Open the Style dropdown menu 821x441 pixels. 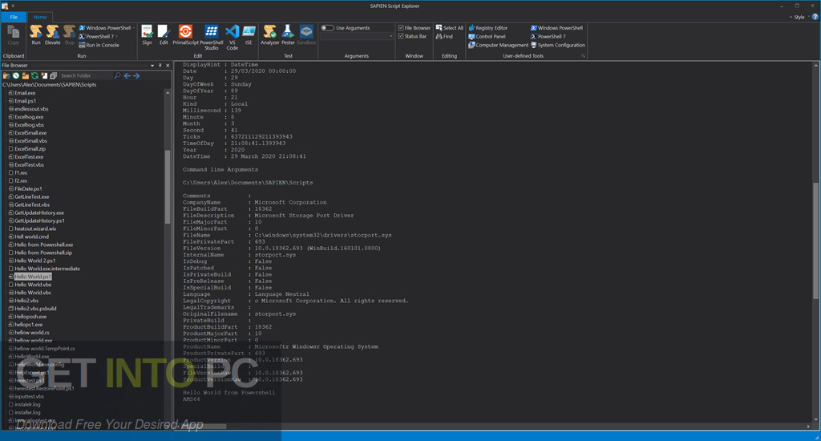pyautogui.click(x=800, y=17)
